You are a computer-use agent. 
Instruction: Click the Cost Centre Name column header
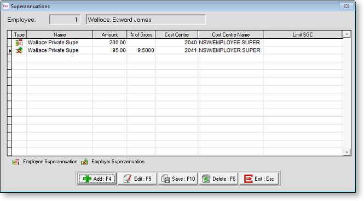pos(230,35)
